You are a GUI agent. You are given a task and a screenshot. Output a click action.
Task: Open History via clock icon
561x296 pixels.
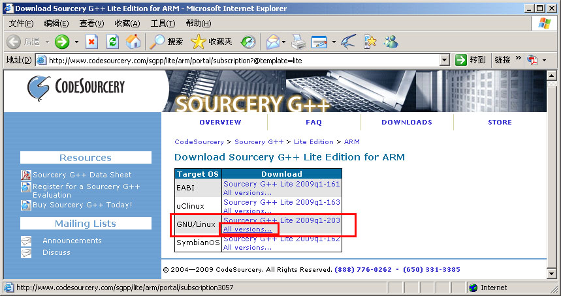pyautogui.click(x=248, y=42)
